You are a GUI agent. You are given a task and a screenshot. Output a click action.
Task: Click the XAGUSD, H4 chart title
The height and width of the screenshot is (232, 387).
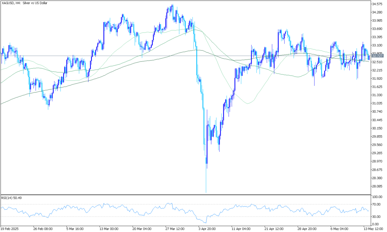(x=24, y=3)
